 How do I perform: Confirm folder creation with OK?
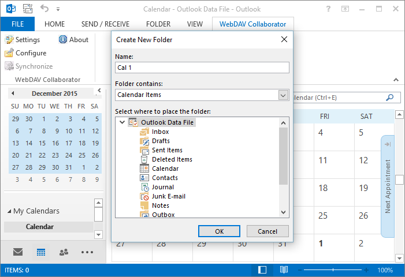pyautogui.click(x=219, y=231)
